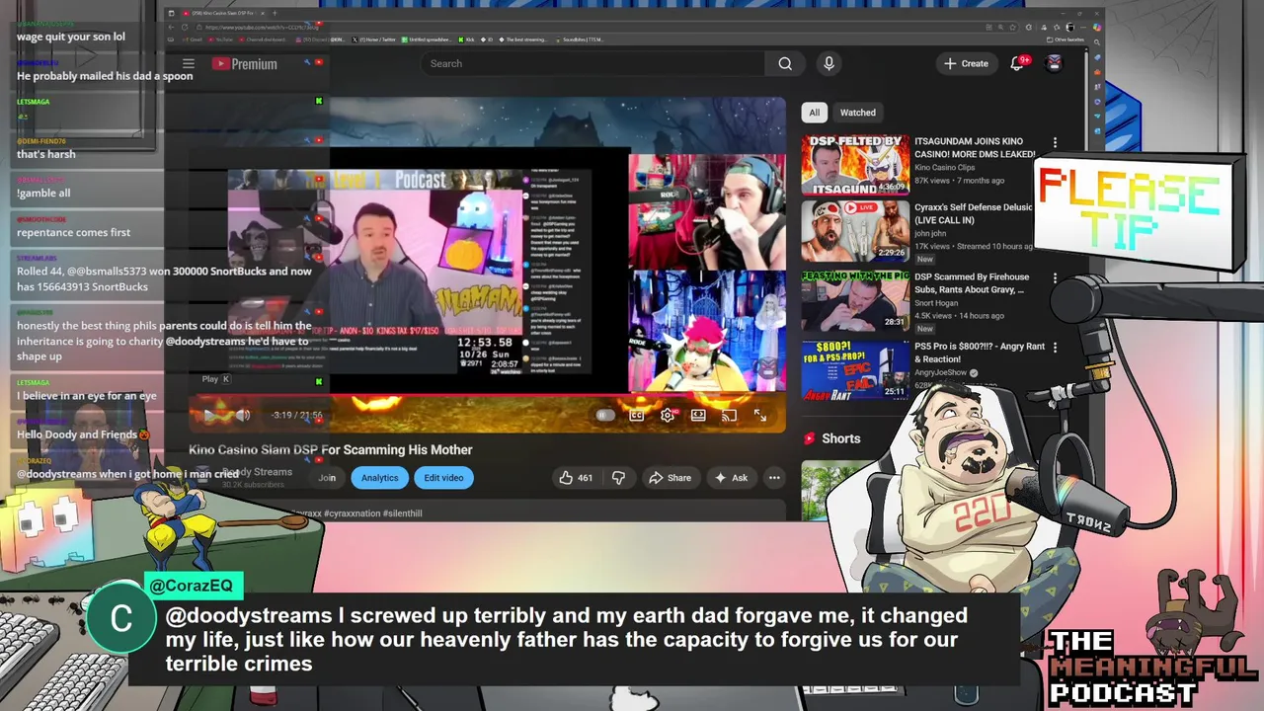Open the Kick bookmark
The image size is (1264, 711).
point(466,39)
